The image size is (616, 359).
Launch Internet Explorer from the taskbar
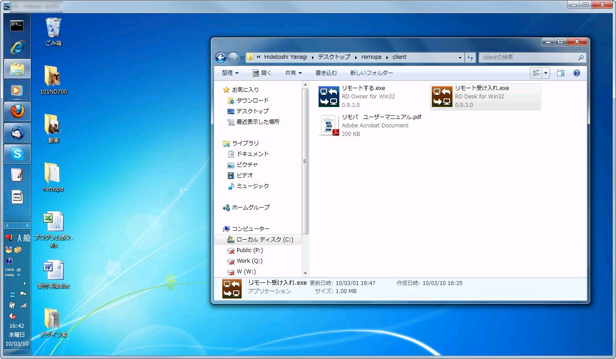click(x=17, y=47)
